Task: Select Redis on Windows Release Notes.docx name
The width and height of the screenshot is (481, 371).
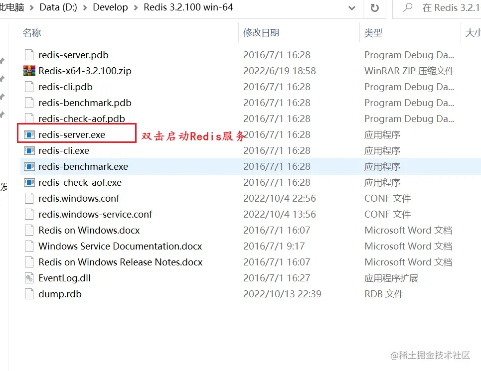Action: pos(121,262)
